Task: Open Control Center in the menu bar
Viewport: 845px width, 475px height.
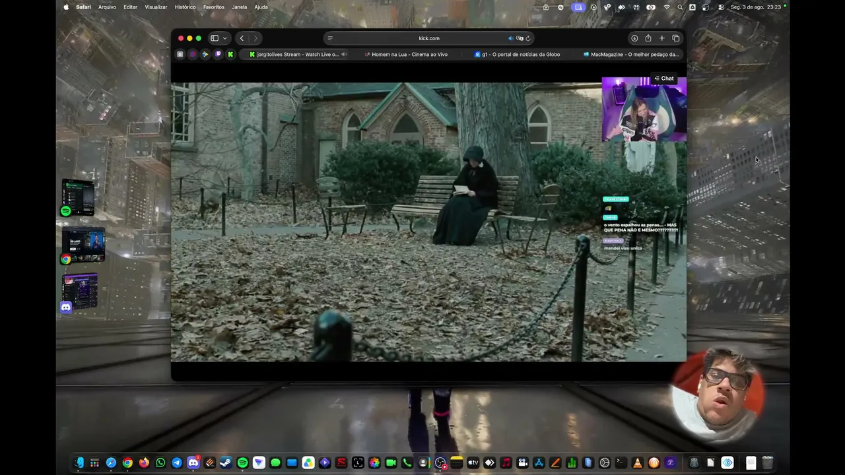Action: 721,7
